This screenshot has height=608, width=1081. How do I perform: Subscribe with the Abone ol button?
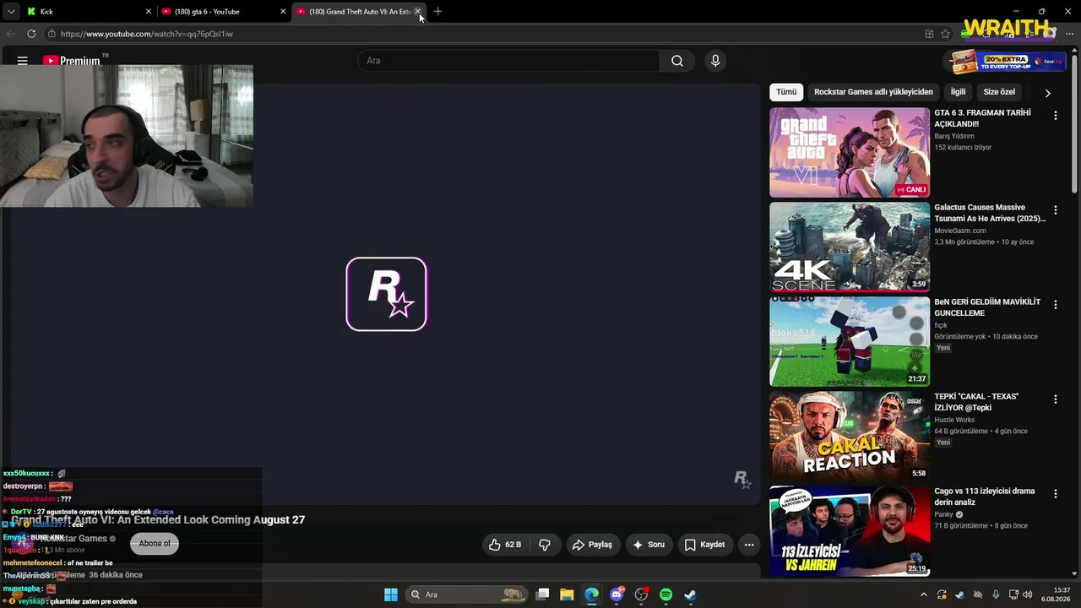point(155,544)
